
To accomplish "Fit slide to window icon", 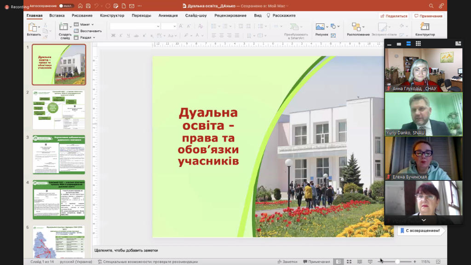I will pos(439,262).
